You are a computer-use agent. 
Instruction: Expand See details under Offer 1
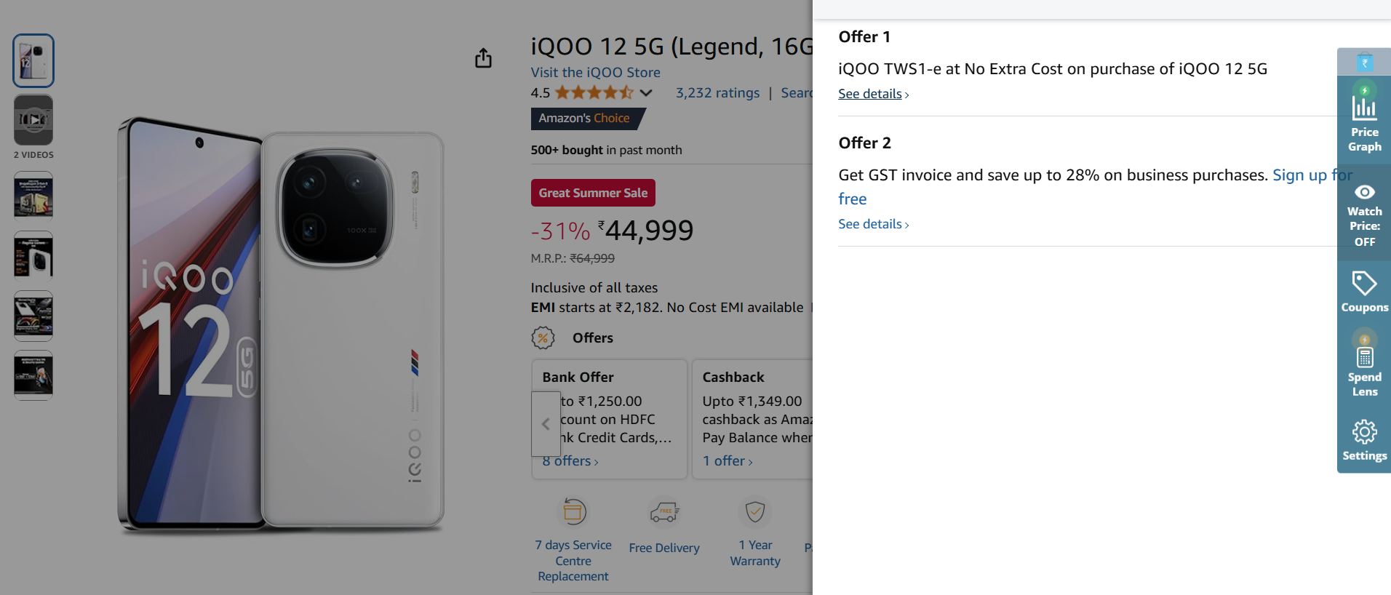(x=873, y=94)
